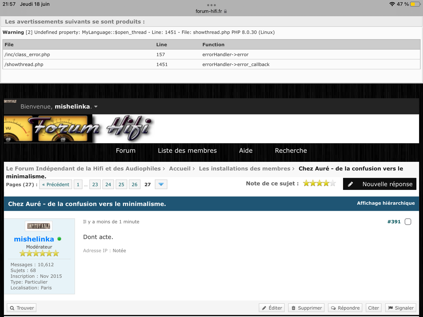Go to page 26
The image size is (423, 317).
(135, 184)
